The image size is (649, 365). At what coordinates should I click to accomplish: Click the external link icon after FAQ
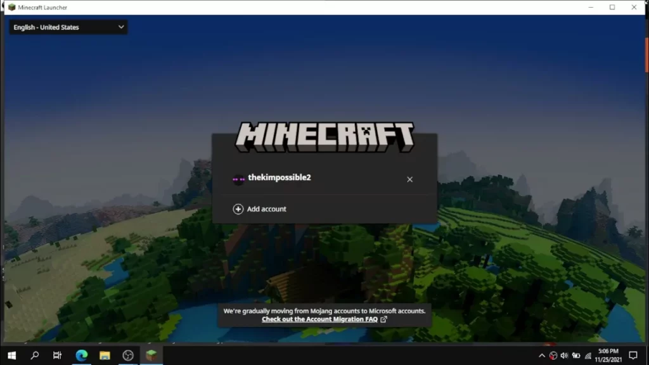click(x=383, y=319)
